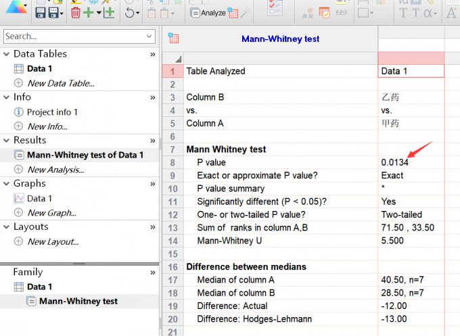Click the Mann-Whitney test sheet title
Viewport: 460px width, 336px height.
coord(281,39)
